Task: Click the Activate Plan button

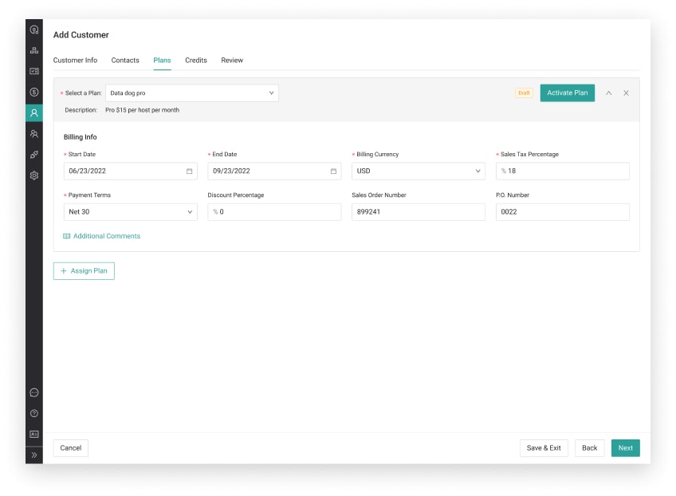Action: click(567, 93)
